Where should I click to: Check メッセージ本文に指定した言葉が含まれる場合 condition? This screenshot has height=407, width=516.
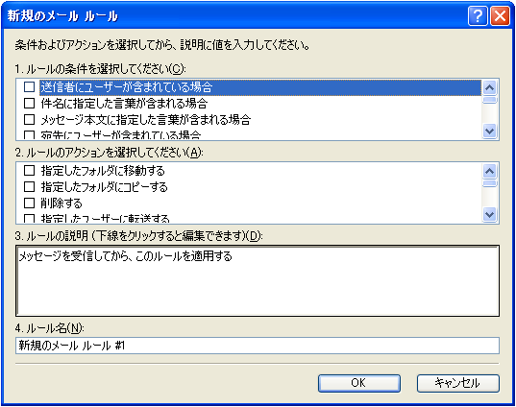[29, 119]
